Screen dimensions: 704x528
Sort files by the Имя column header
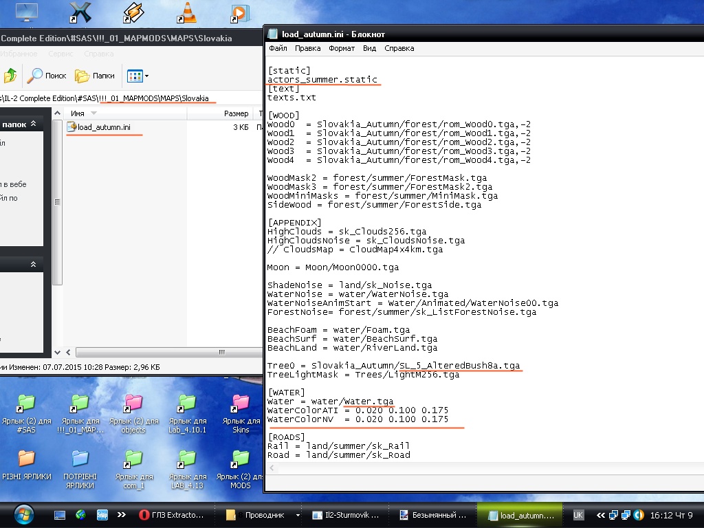pos(78,113)
